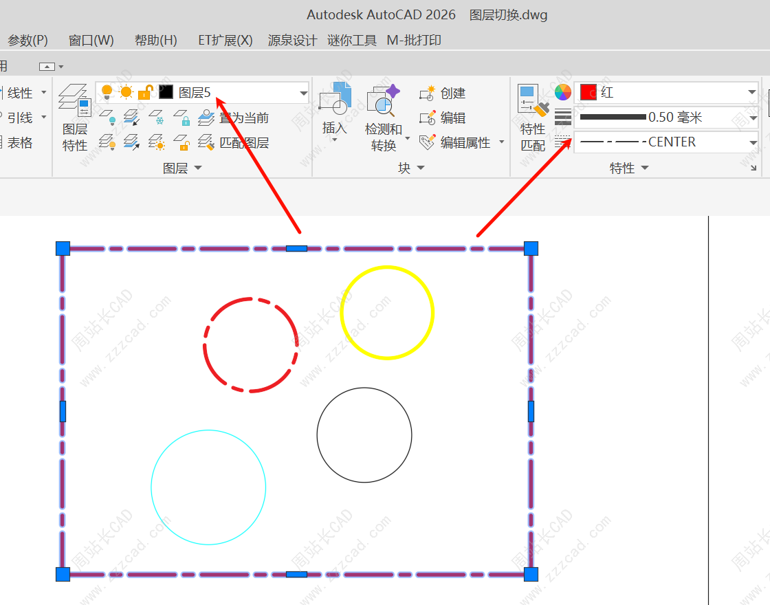Open the CENTER linetype dropdown
This screenshot has width=770, height=605.
(751, 143)
